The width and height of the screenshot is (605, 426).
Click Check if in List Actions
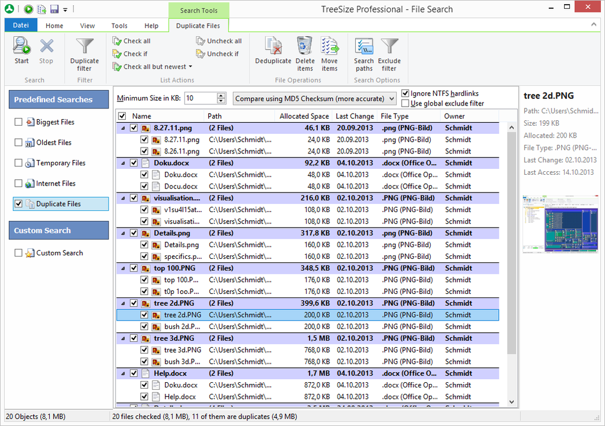[x=130, y=53]
